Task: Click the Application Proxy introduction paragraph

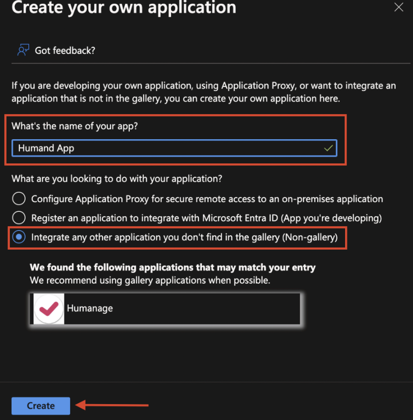Action: (203, 92)
